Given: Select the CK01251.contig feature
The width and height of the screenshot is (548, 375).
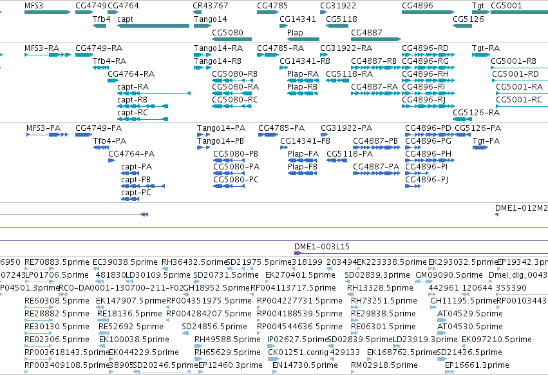Looking at the screenshot, I should [274, 359].
